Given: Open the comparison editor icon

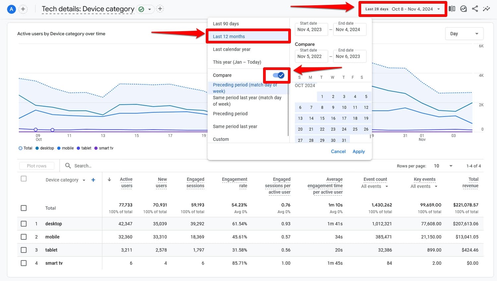Looking at the screenshot, I should point(452,9).
